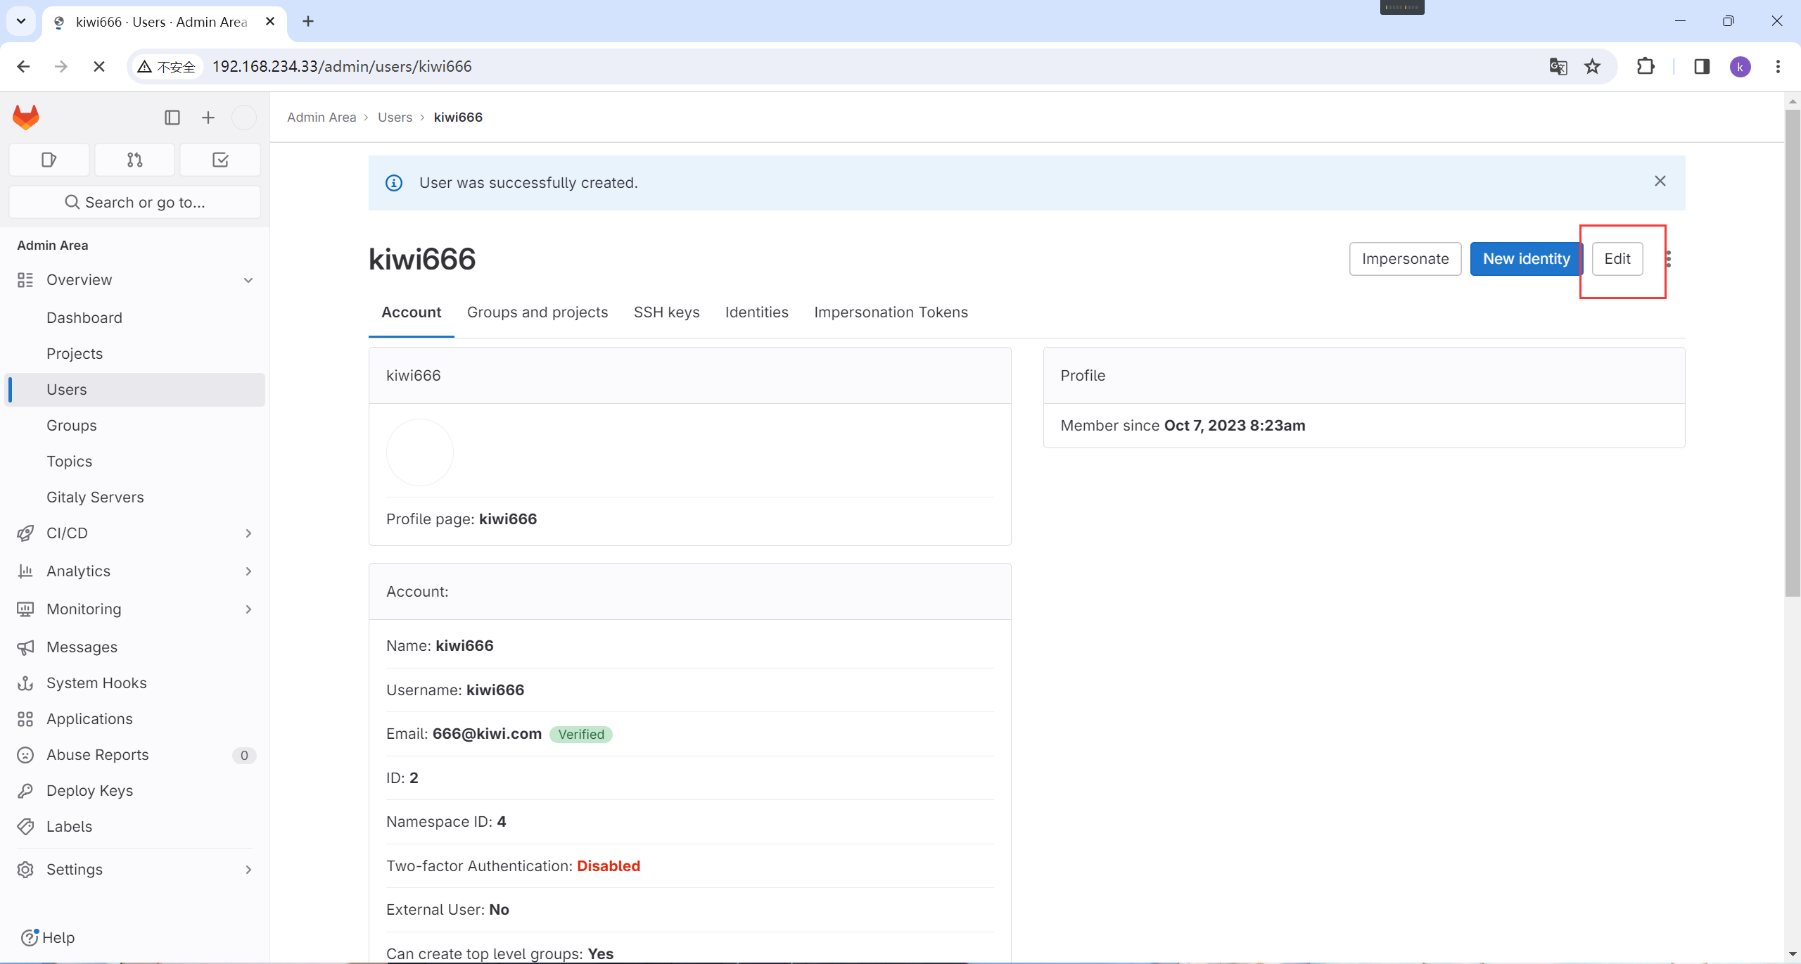Viewport: 1801px width, 964px height.
Task: Click the plus create-new icon in sidebar
Action: coord(208,118)
